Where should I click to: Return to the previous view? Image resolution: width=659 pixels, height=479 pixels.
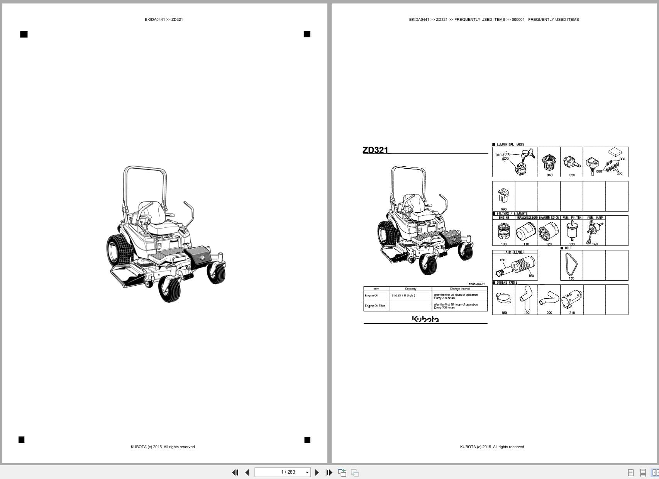(342, 472)
